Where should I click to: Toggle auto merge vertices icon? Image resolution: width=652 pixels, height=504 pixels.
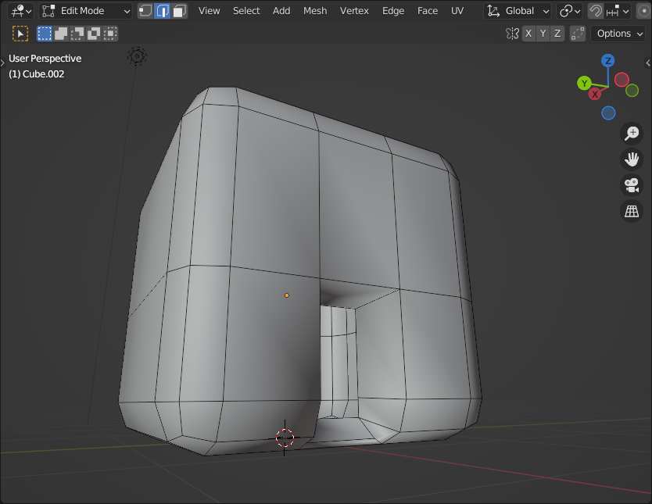point(578,34)
